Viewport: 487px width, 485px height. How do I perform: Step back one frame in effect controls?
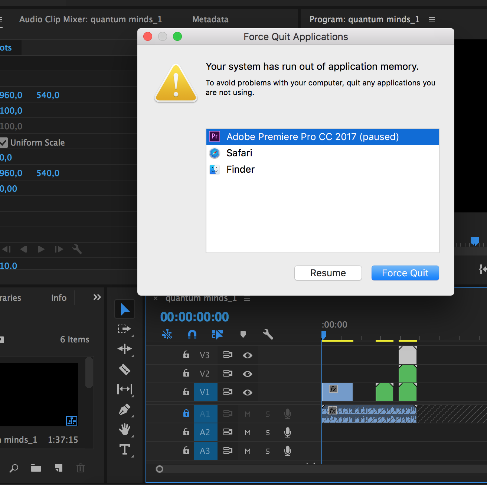tap(7, 249)
